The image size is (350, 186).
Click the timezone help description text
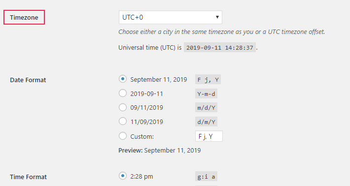(x=222, y=32)
